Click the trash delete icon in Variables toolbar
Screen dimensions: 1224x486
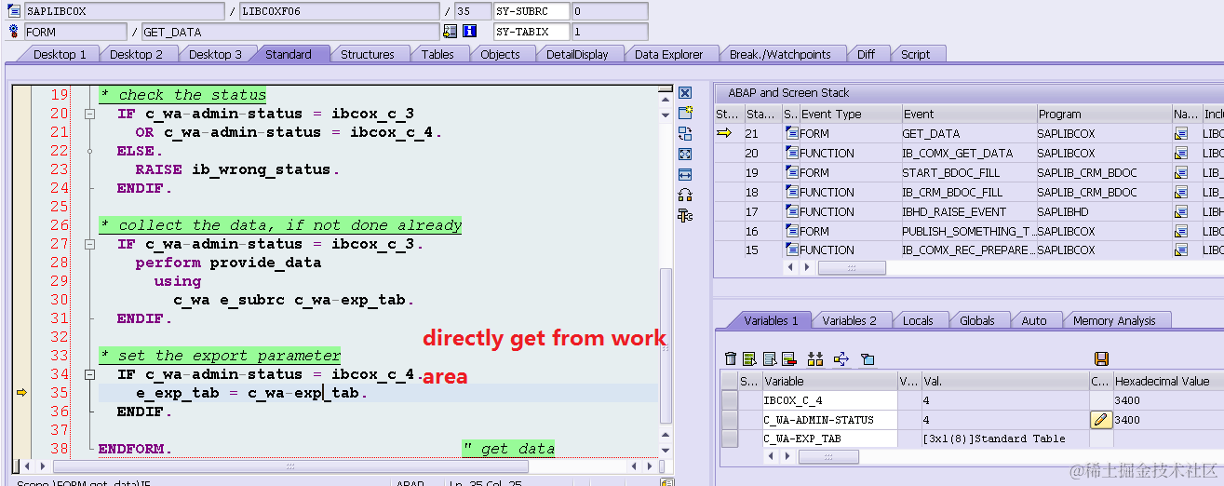731,358
